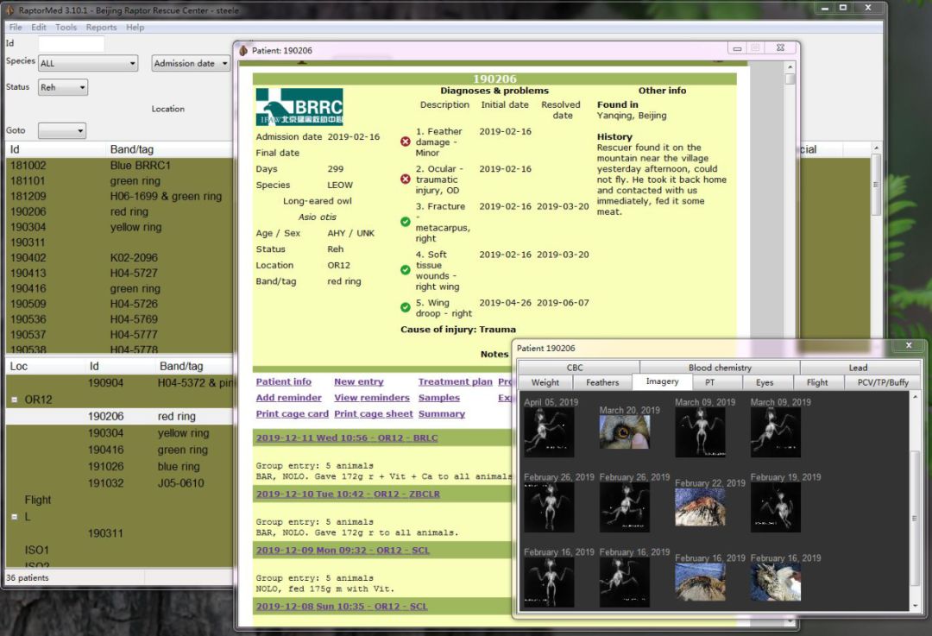Screen dimensions: 932x636
Task: Collapse the OR12 location group
Action: pyautogui.click(x=14, y=400)
